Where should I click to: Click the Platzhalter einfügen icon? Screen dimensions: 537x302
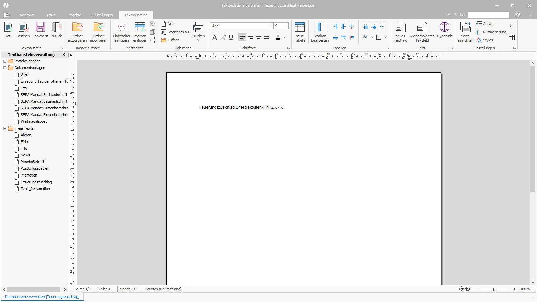point(121,28)
